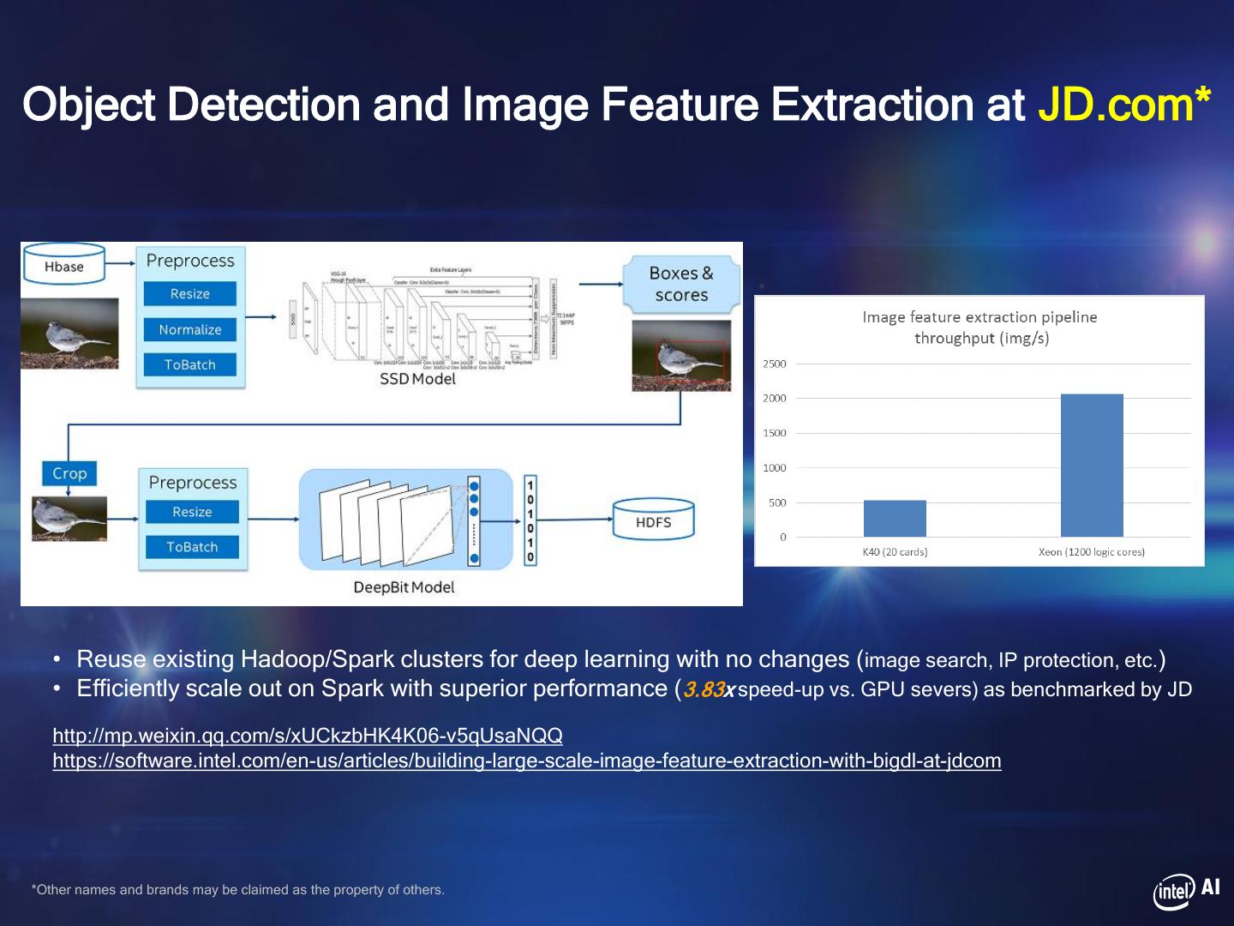
Task: Click the "Xeon (1200 logic cores)" axis label
Action: point(1092,552)
